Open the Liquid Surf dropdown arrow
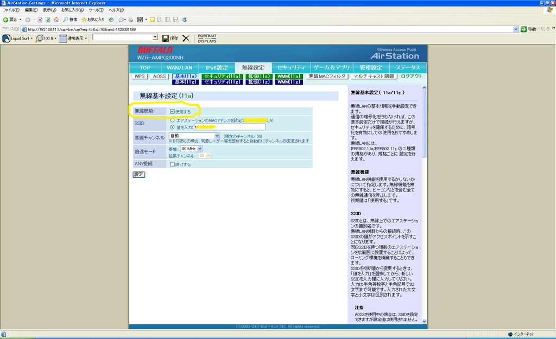Image resolution: width=556 pixels, height=339 pixels. click(x=31, y=39)
